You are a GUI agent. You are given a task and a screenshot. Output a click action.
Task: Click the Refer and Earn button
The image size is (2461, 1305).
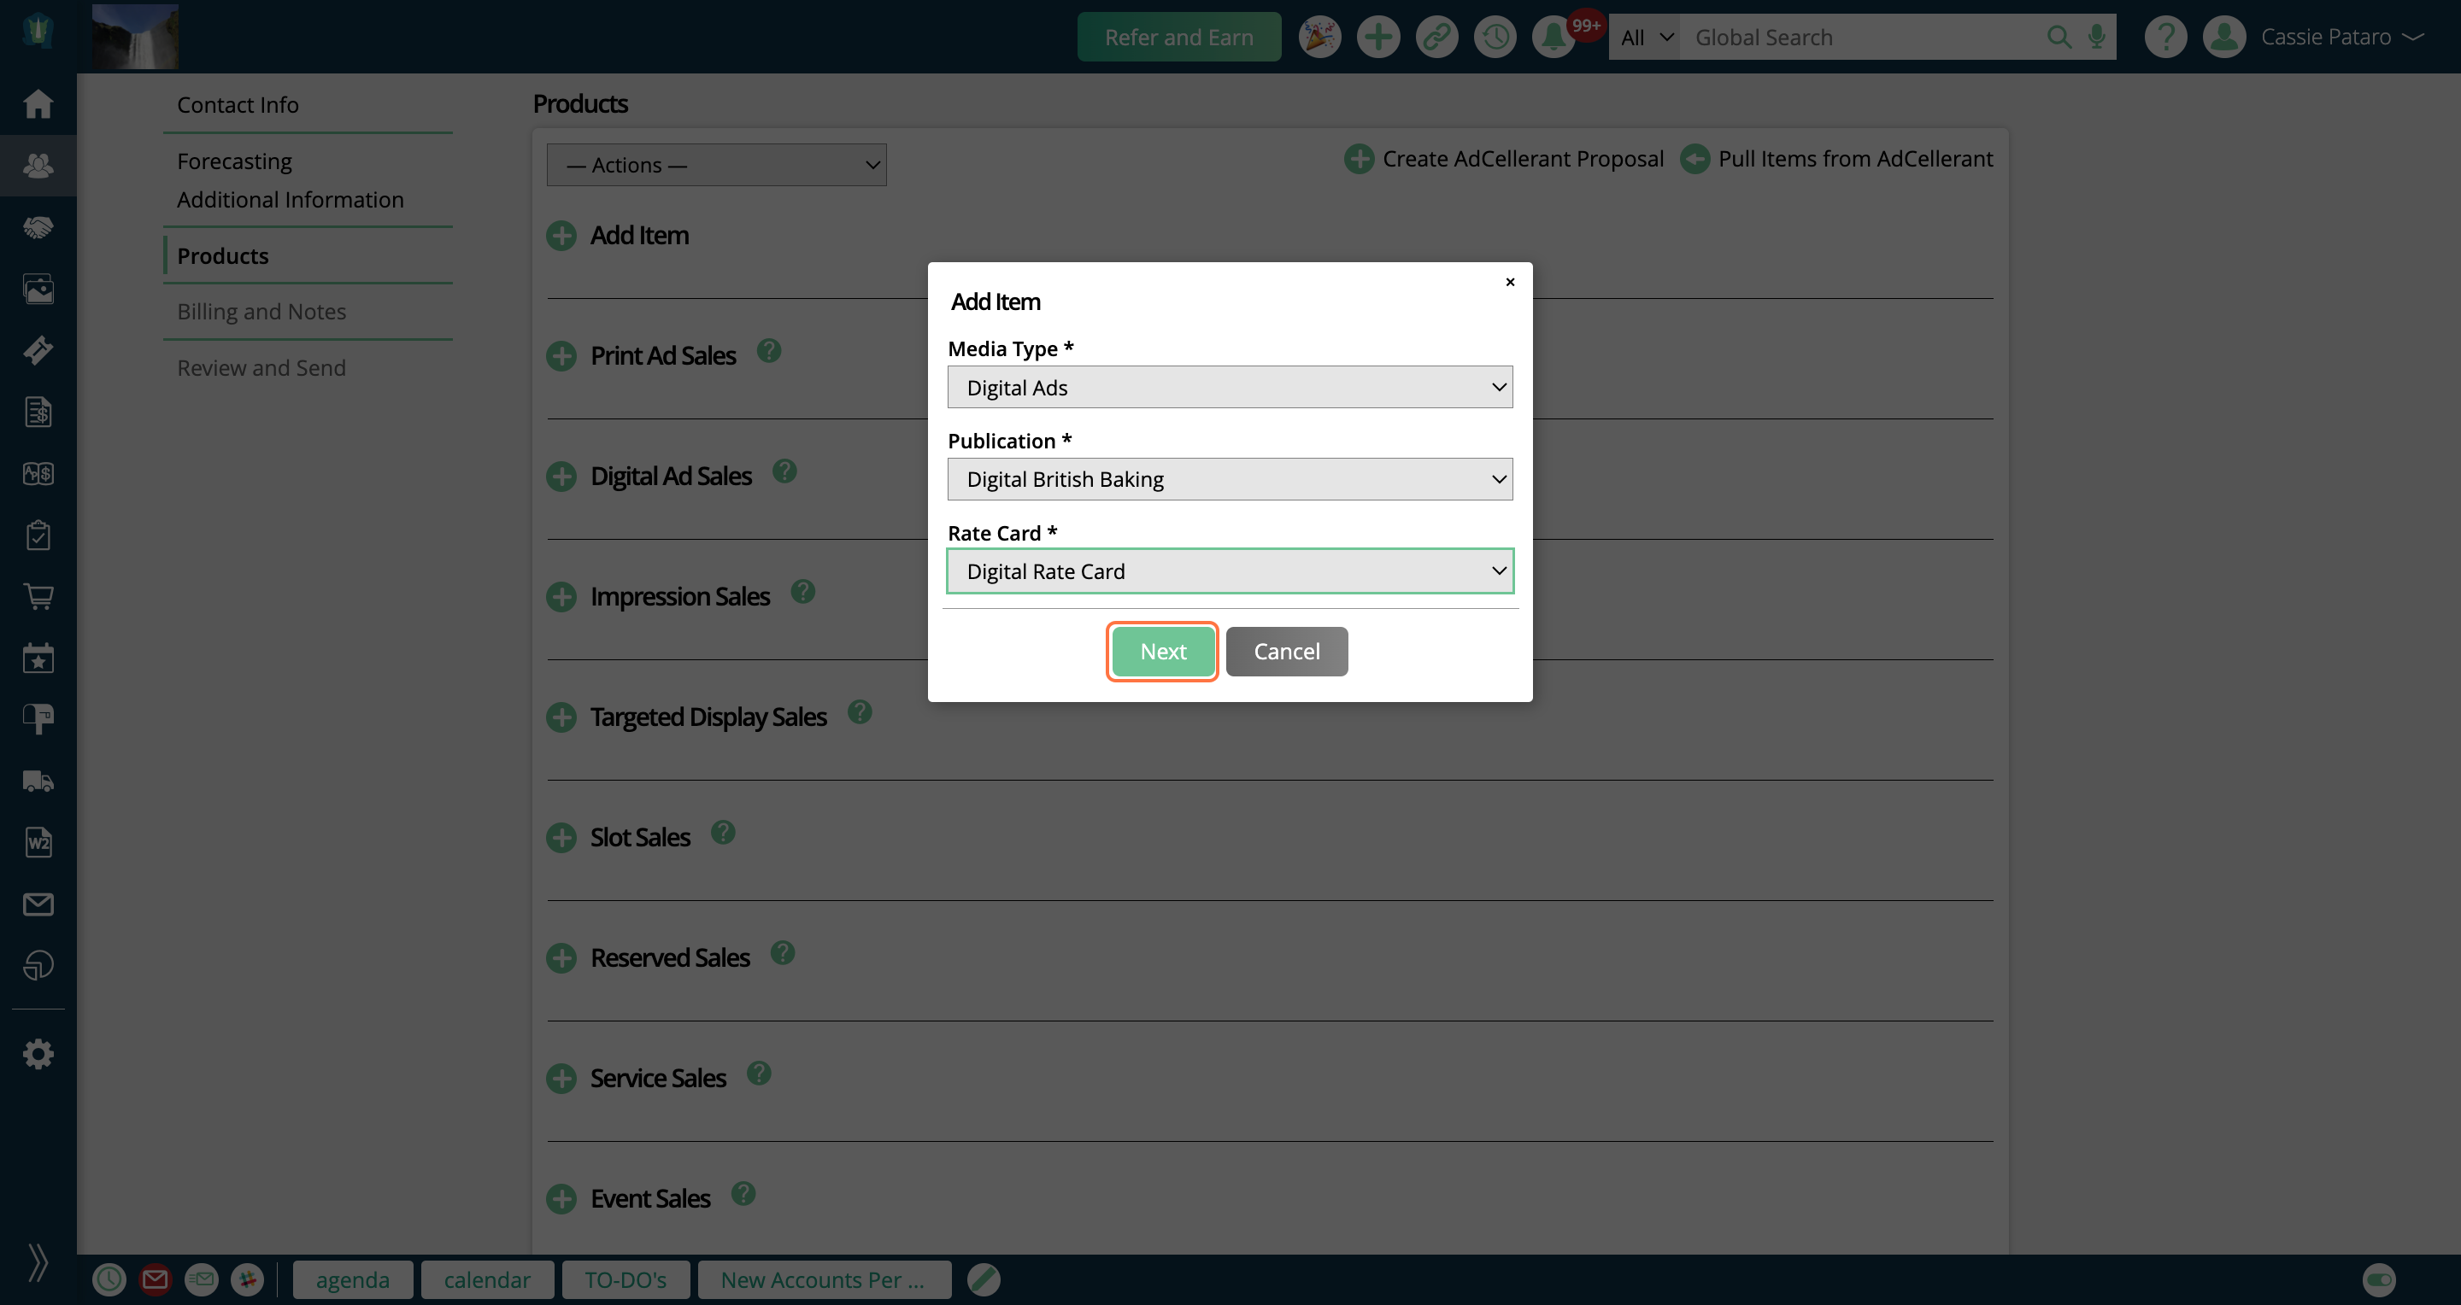point(1179,38)
